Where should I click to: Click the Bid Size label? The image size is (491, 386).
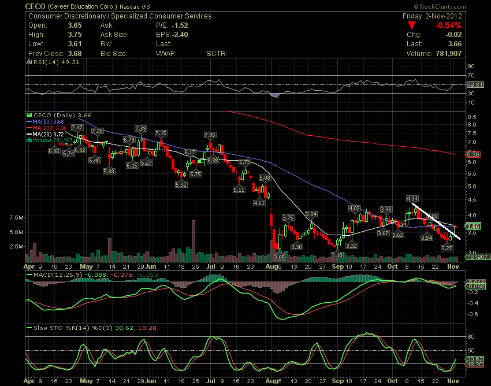click(x=114, y=54)
